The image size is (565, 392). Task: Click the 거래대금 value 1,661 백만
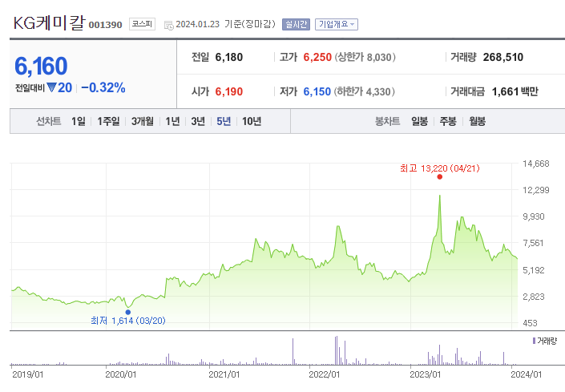click(515, 92)
